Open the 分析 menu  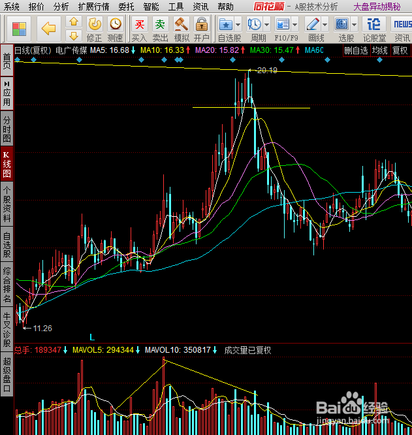(61, 7)
